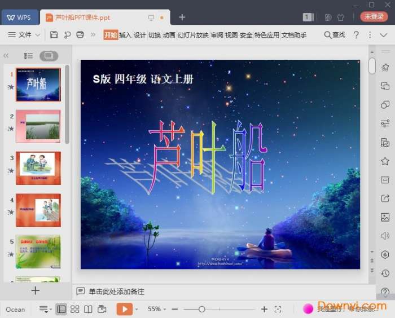Expand the ribbon with the down chevron
The height and width of the screenshot is (318, 395).
coord(383,35)
